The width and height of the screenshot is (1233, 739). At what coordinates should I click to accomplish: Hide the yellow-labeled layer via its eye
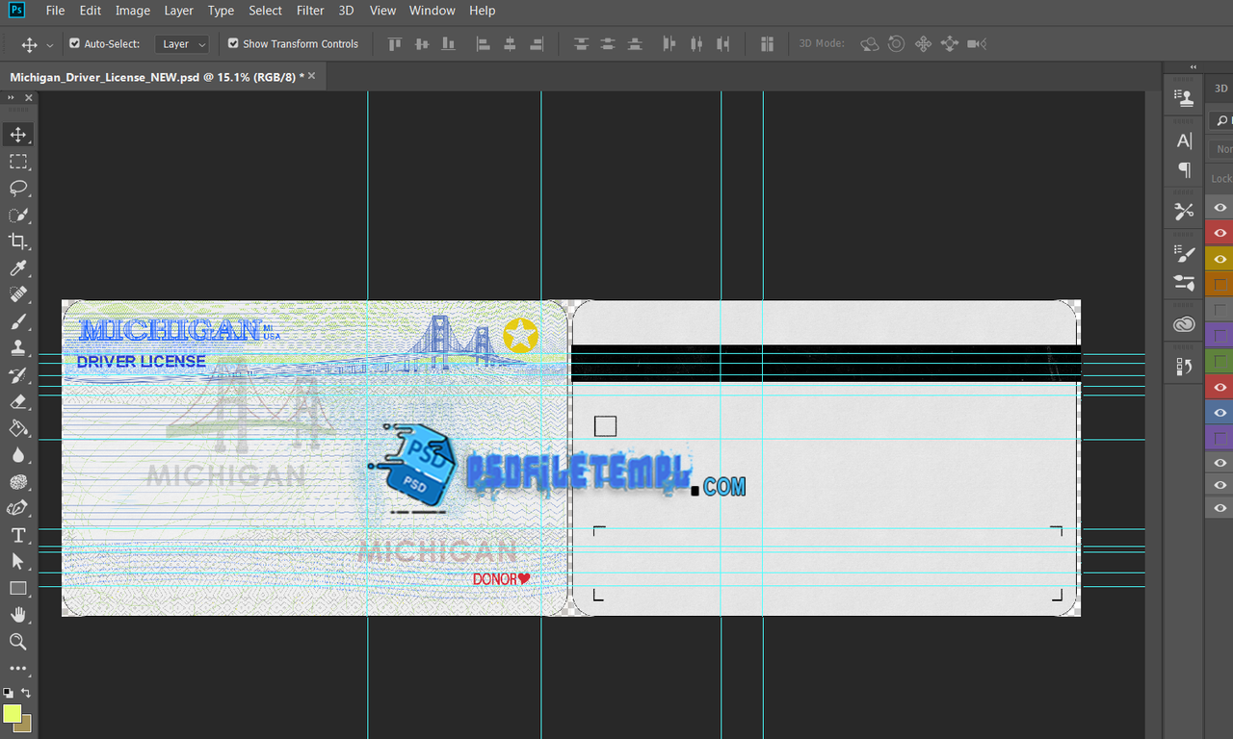point(1220,259)
